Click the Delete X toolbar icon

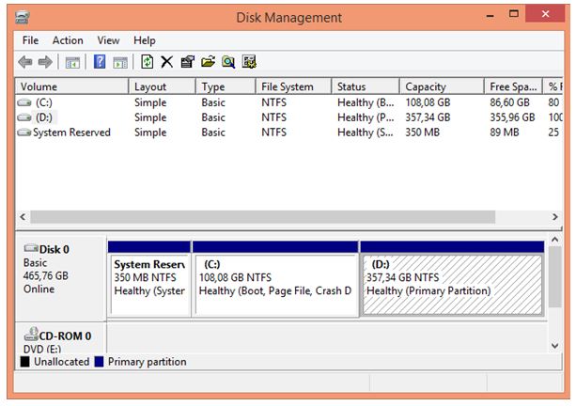[166, 62]
